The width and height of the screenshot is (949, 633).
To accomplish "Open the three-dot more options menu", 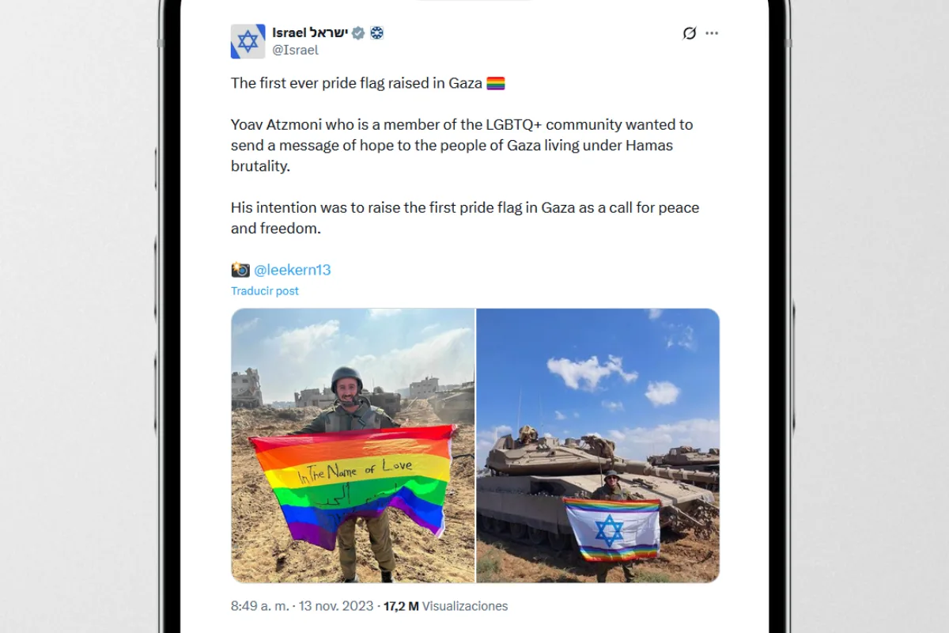I will (x=712, y=33).
